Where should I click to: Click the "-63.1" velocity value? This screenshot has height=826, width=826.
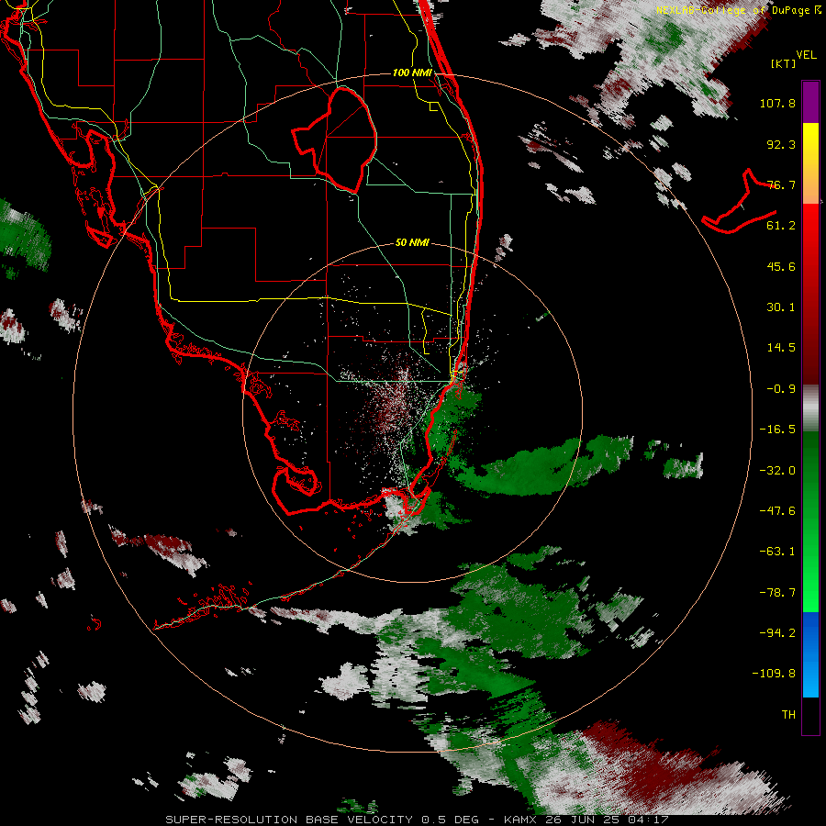point(777,552)
